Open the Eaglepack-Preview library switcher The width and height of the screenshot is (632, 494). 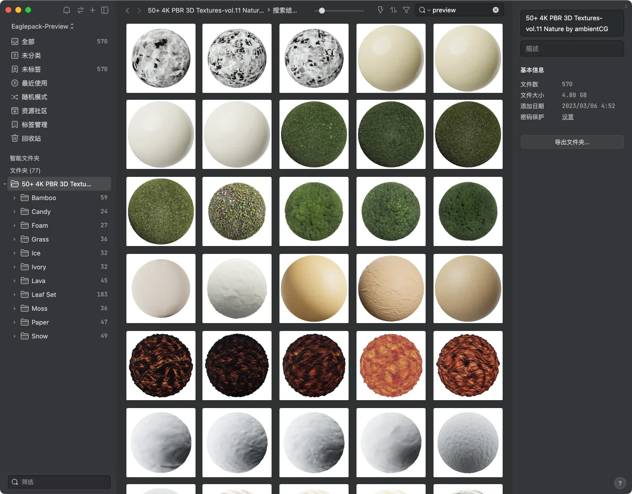[42, 26]
